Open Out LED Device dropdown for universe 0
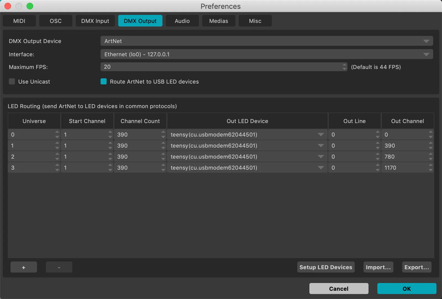This screenshot has width=442, height=299. click(x=247, y=135)
